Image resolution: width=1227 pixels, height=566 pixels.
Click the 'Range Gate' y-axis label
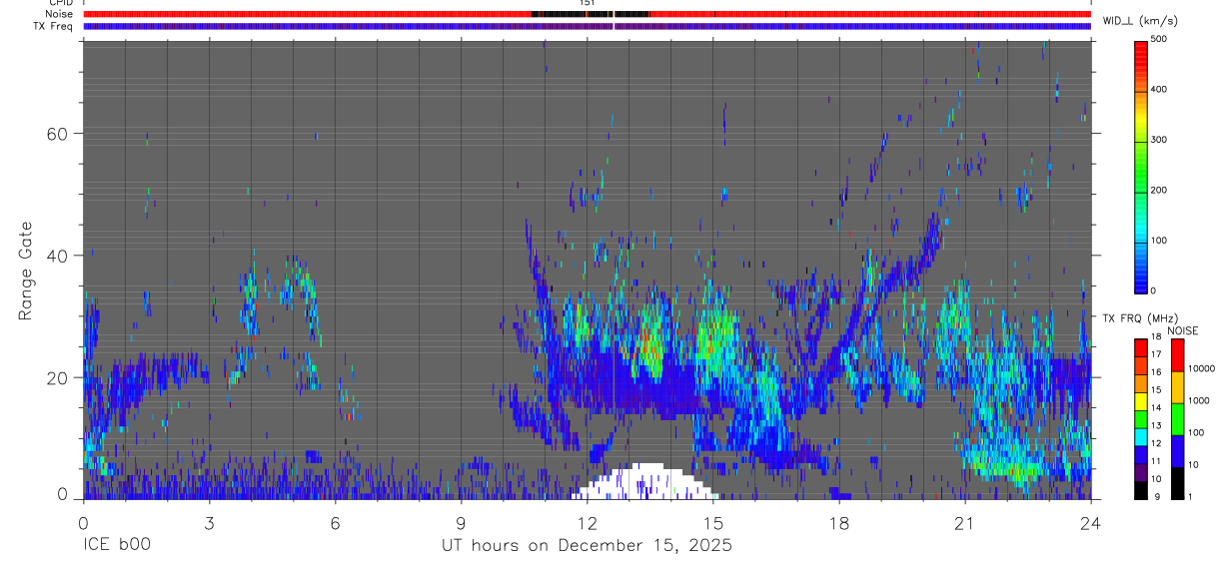tap(26, 270)
